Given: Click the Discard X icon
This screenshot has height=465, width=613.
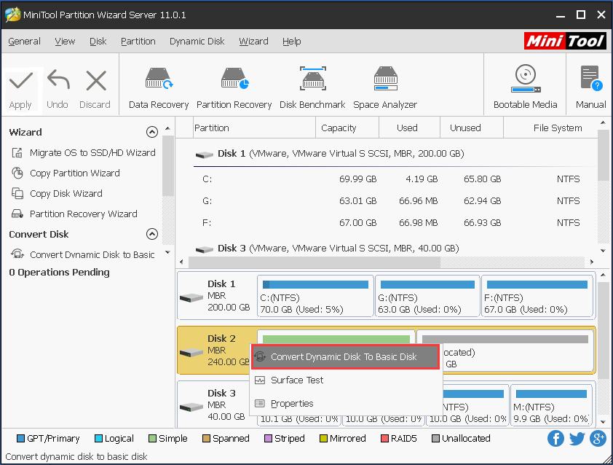Looking at the screenshot, I should tap(96, 81).
